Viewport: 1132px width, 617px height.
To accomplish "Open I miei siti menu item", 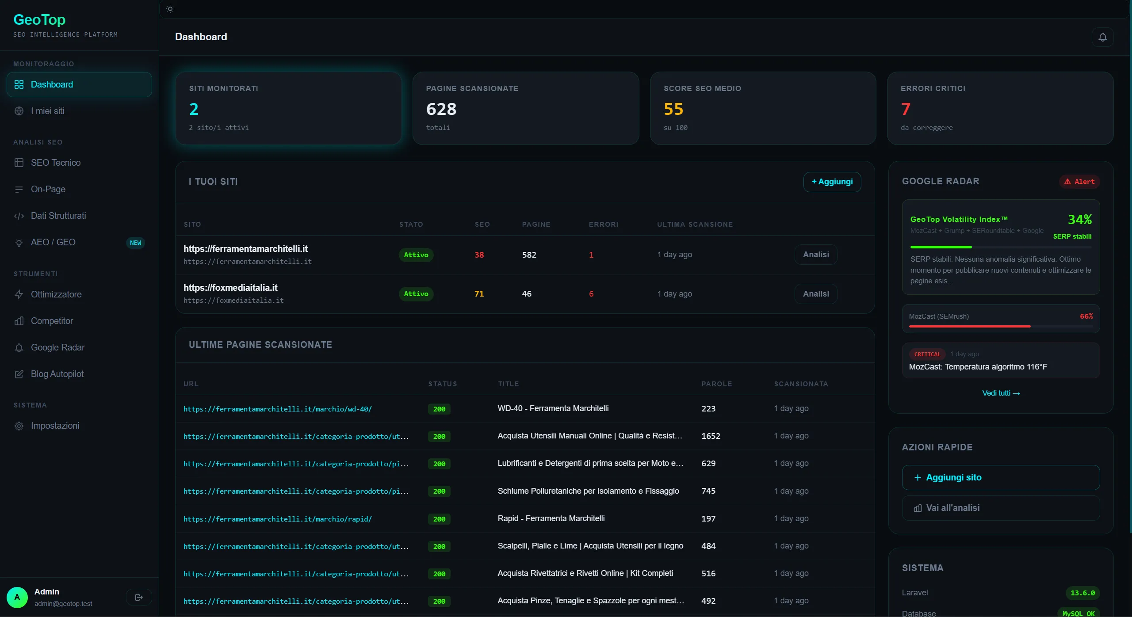I will [x=79, y=111].
